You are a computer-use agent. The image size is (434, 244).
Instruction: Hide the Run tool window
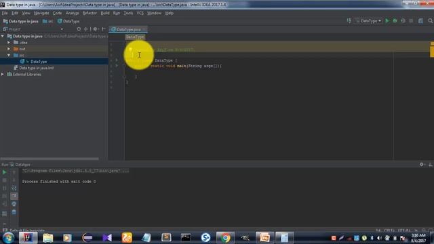(x=431, y=164)
